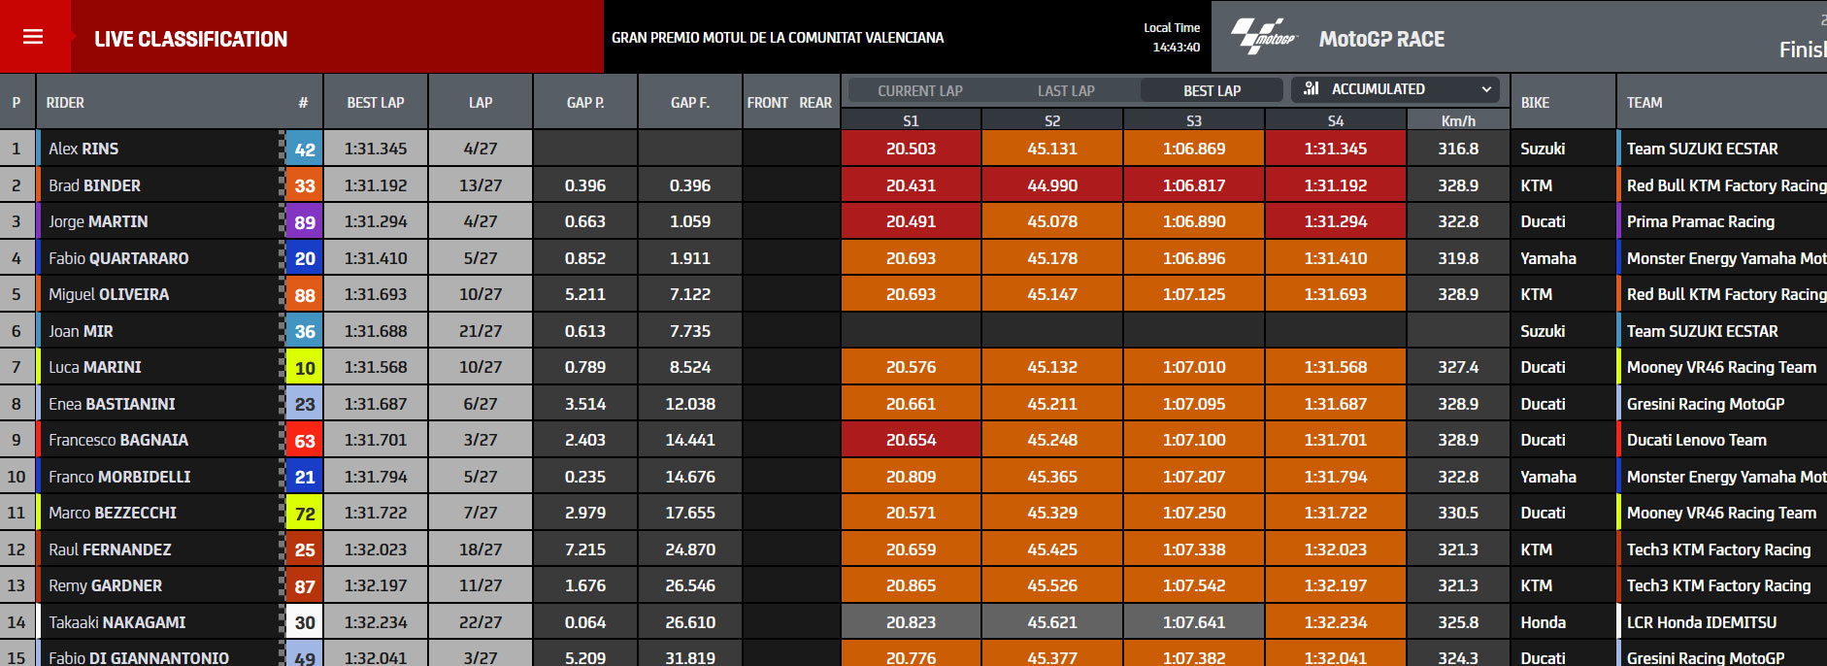Switch to CURRENT LAP tab
This screenshot has height=666, width=1827.
coord(919,90)
